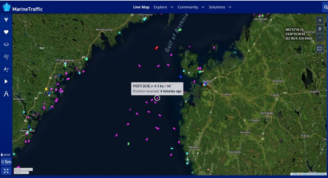
Task: Start the play animation tool
Action: click(6, 81)
